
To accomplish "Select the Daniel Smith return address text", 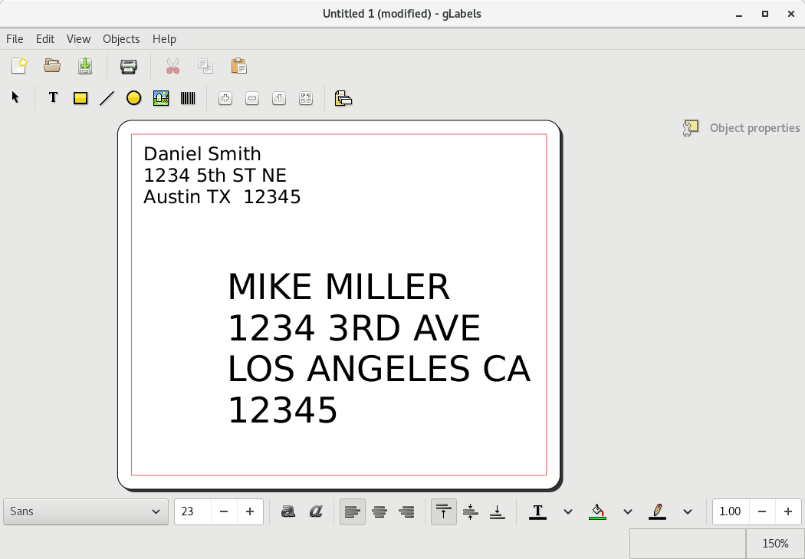I will [x=222, y=176].
